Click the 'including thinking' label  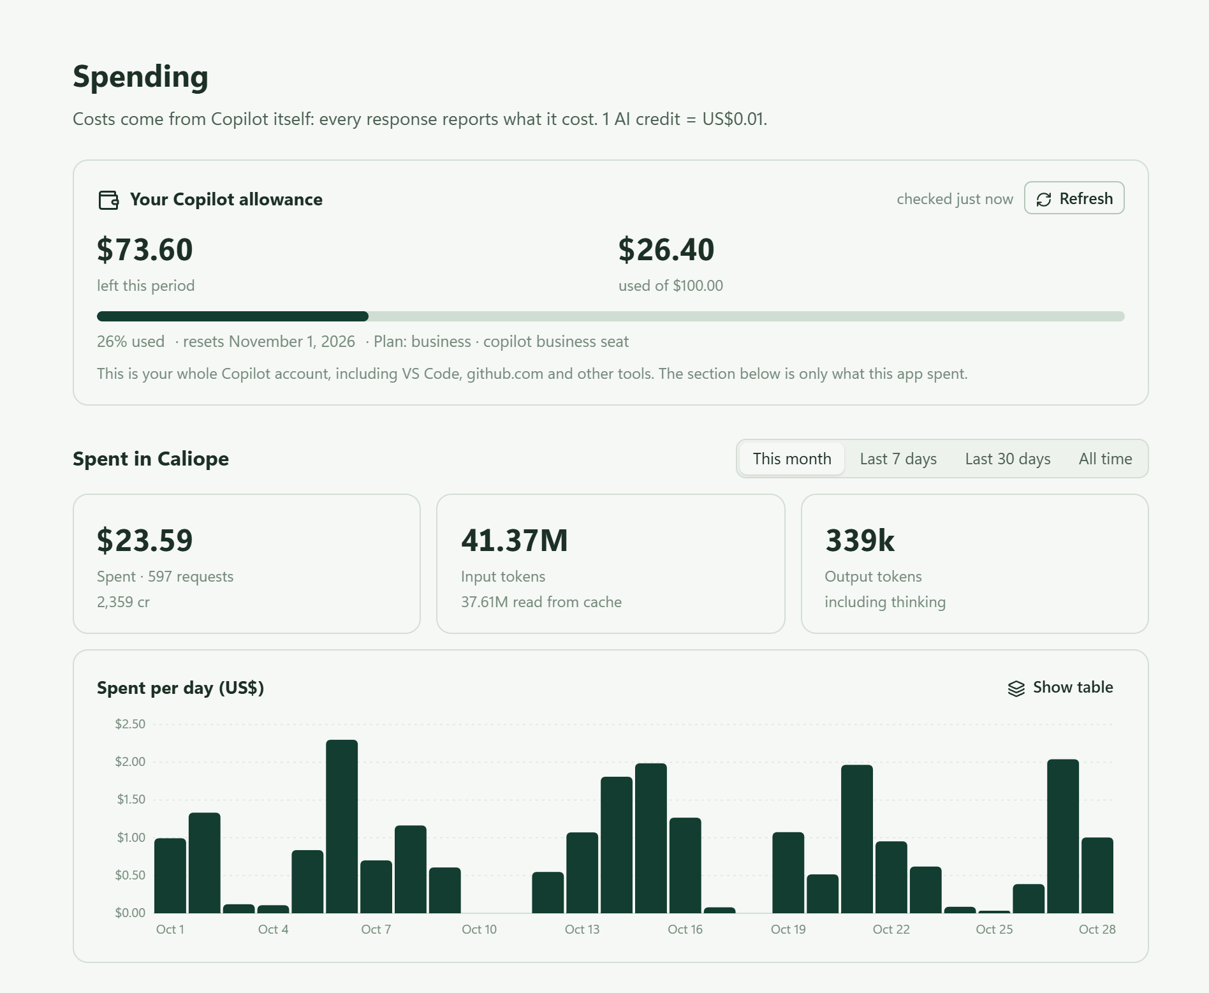[885, 602]
